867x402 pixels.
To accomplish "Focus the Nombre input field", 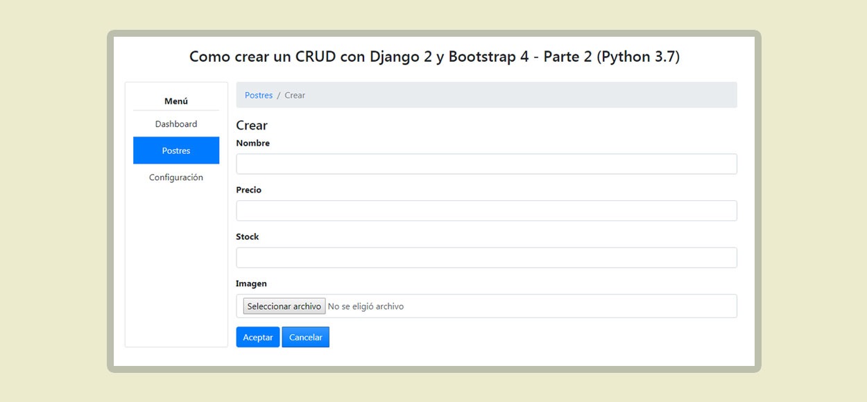I will click(x=486, y=164).
